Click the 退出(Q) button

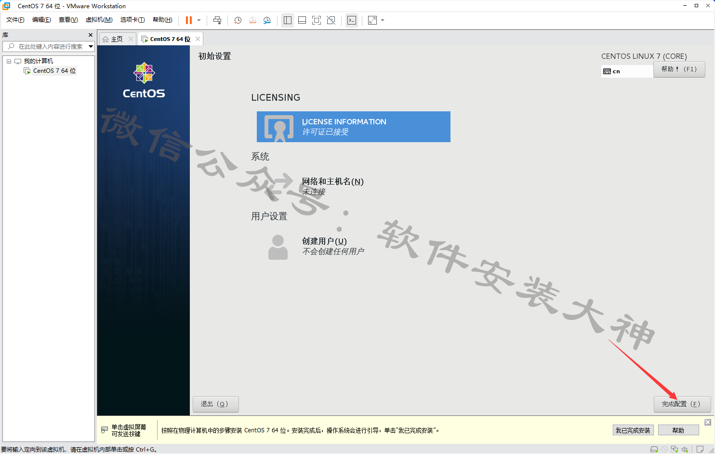click(x=216, y=404)
